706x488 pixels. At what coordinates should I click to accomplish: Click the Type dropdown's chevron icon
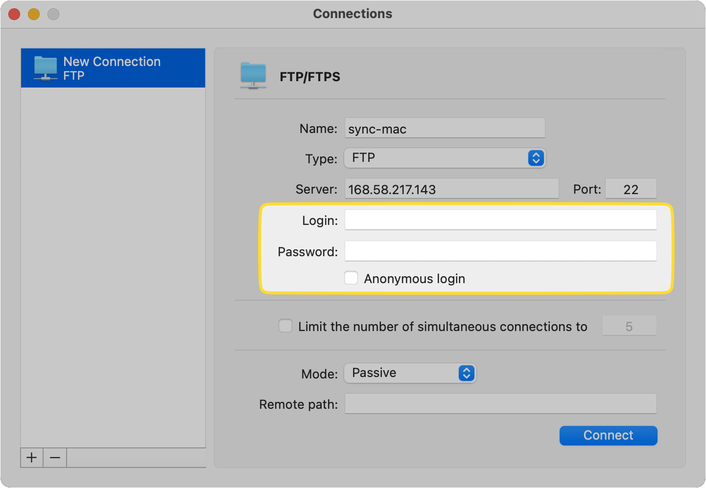point(536,158)
